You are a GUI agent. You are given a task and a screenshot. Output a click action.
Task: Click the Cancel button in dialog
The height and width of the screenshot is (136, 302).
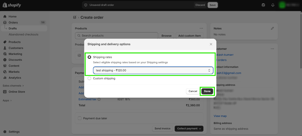(x=193, y=91)
